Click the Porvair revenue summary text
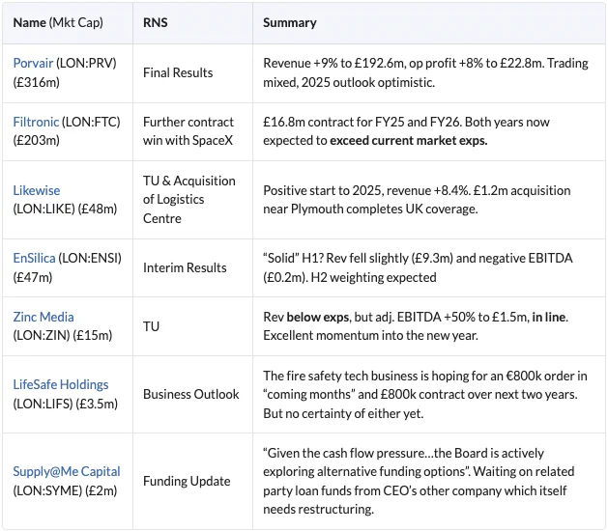 click(x=425, y=72)
